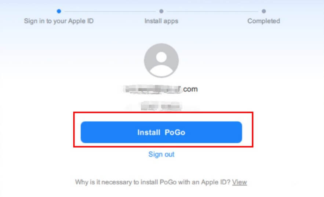Screen dimensions: 324x197
Task: Click progress line between Install apps and Completed
Action: point(212,12)
